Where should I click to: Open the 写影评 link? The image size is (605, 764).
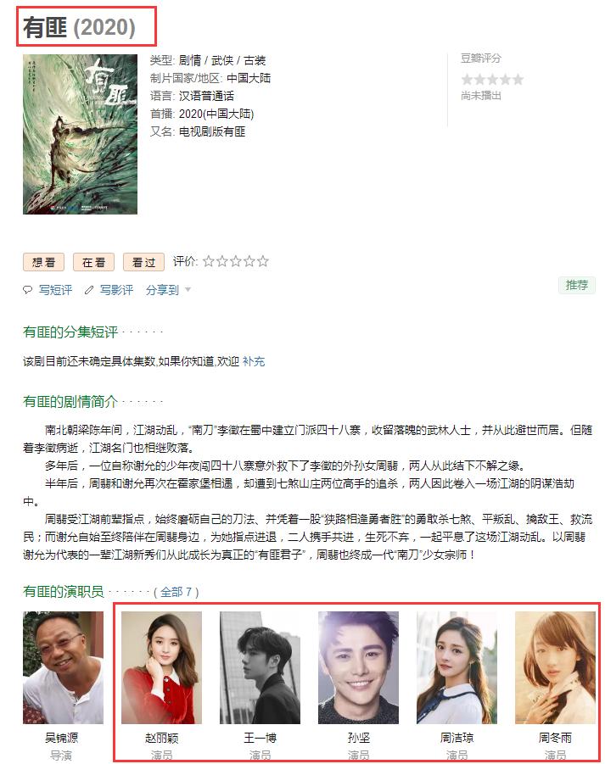point(116,290)
